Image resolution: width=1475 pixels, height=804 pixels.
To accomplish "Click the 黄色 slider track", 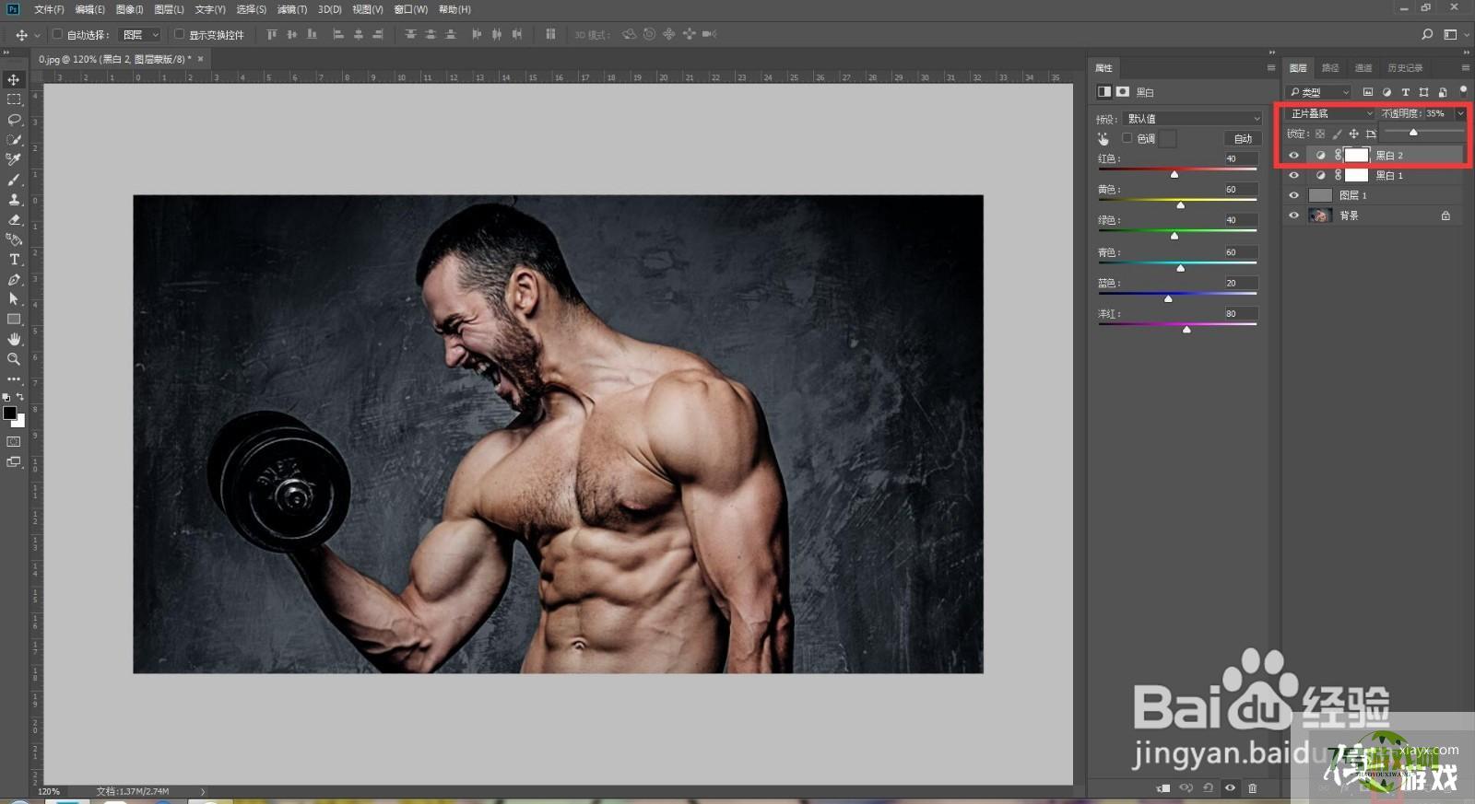I will coord(1177,200).
